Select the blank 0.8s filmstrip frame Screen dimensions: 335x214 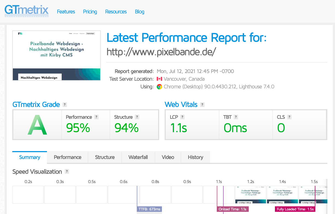(155, 195)
